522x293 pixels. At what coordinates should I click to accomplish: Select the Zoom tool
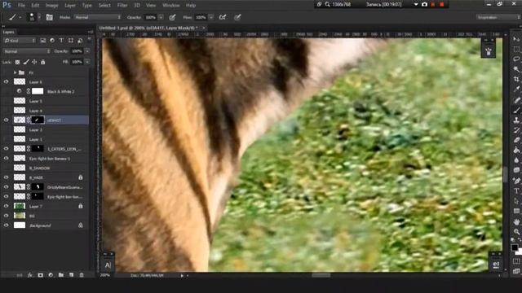pyautogui.click(x=516, y=231)
